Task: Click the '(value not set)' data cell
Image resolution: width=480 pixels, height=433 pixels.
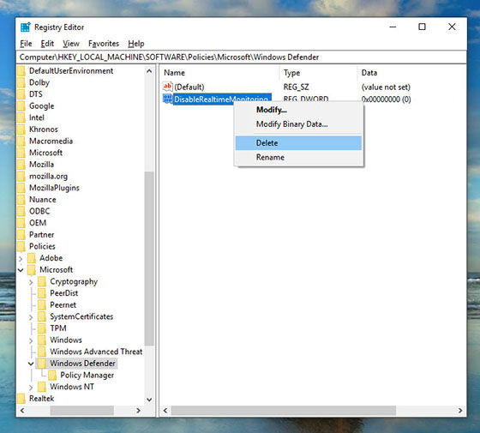Action: coord(386,87)
